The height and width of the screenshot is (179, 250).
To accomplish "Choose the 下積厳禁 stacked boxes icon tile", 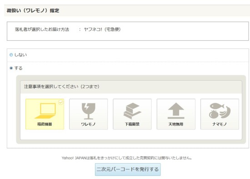I will pyautogui.click(x=132, y=114).
